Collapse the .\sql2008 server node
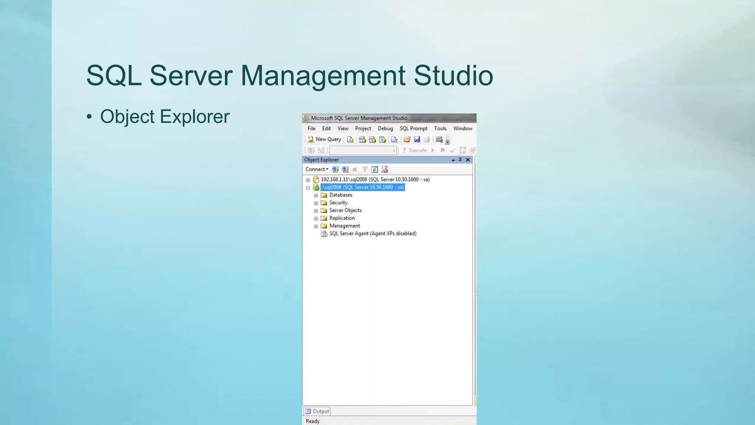Viewport: 755px width, 425px height. 308,188
